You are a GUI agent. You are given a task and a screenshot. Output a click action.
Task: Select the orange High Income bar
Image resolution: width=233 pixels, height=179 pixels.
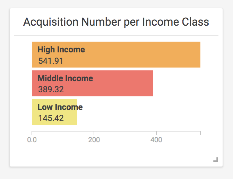(116, 54)
